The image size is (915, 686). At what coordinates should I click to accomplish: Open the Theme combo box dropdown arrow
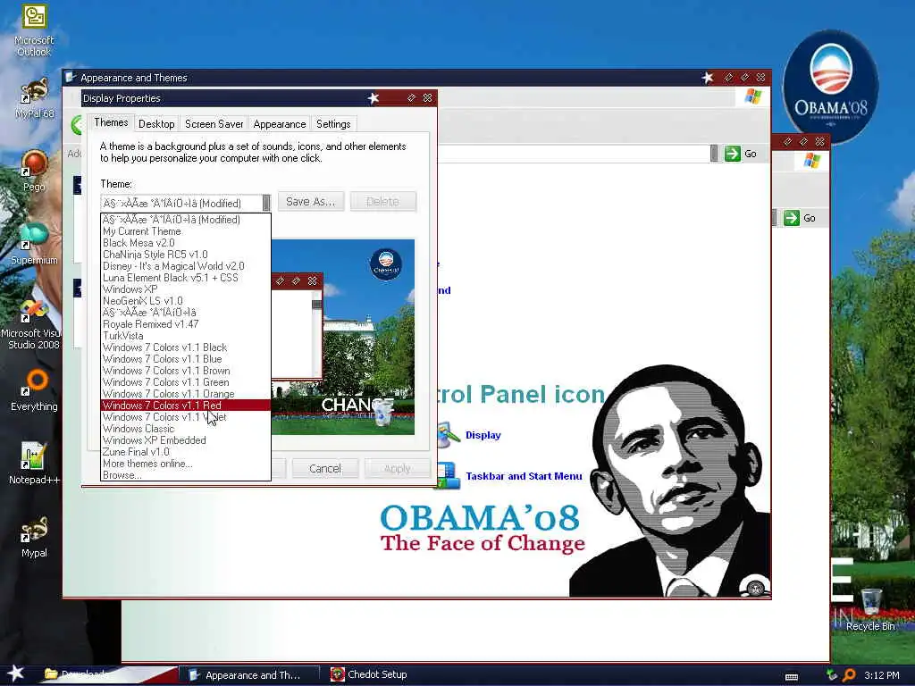[x=266, y=203]
